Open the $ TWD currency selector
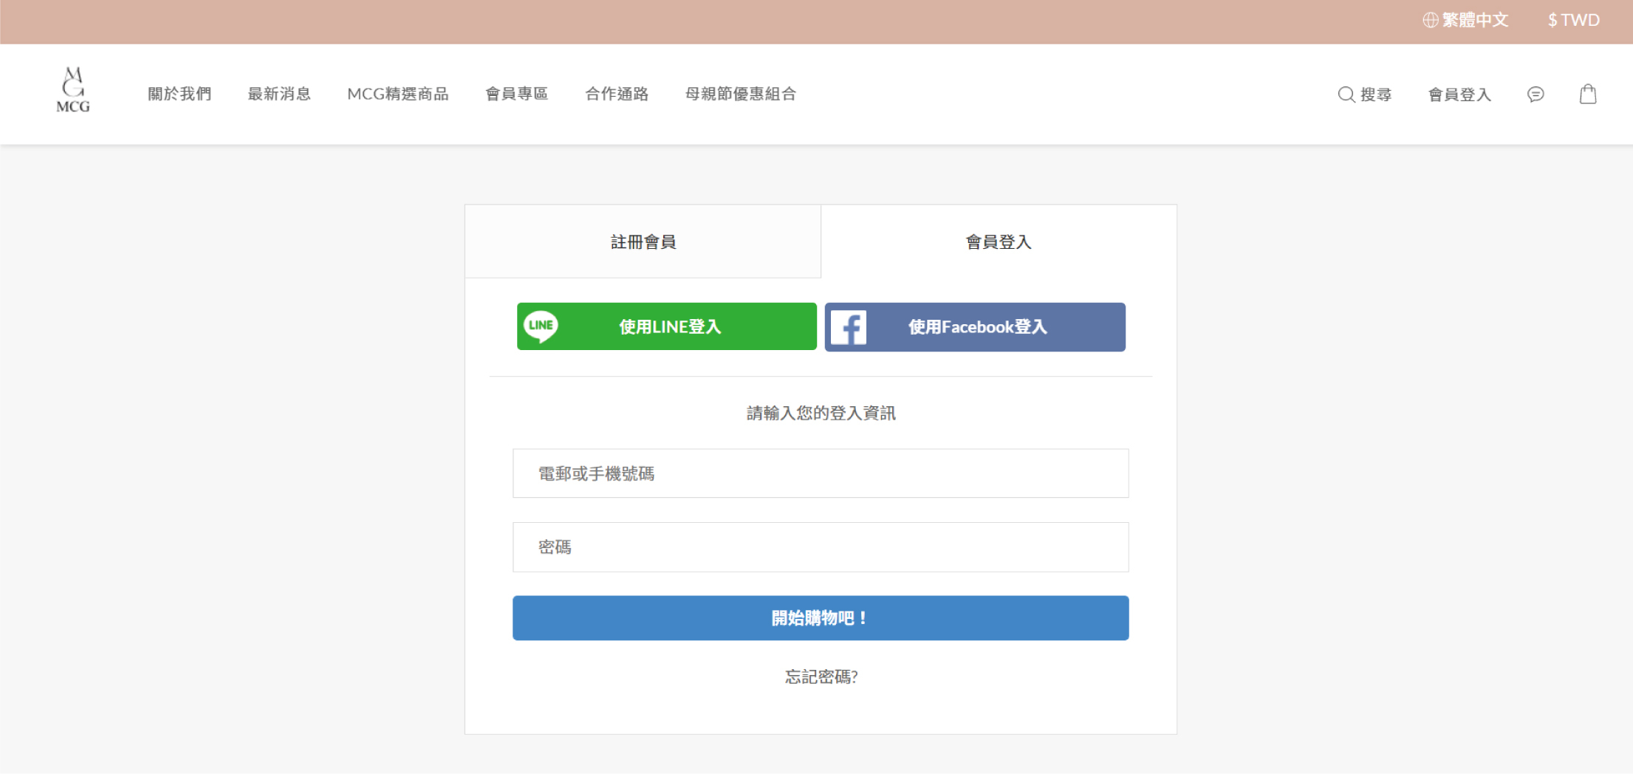The image size is (1633, 774). click(x=1573, y=19)
